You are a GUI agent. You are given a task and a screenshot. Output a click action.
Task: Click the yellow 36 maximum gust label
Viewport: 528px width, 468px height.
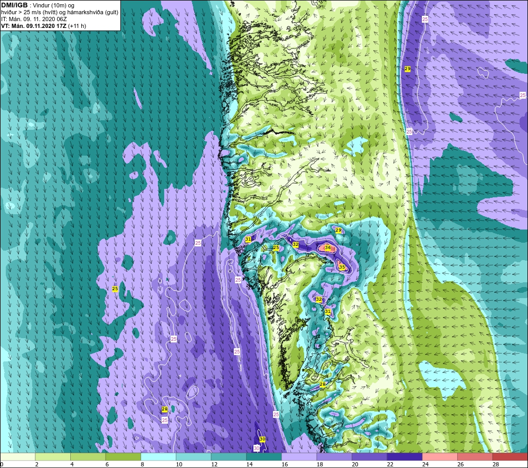click(x=328, y=247)
